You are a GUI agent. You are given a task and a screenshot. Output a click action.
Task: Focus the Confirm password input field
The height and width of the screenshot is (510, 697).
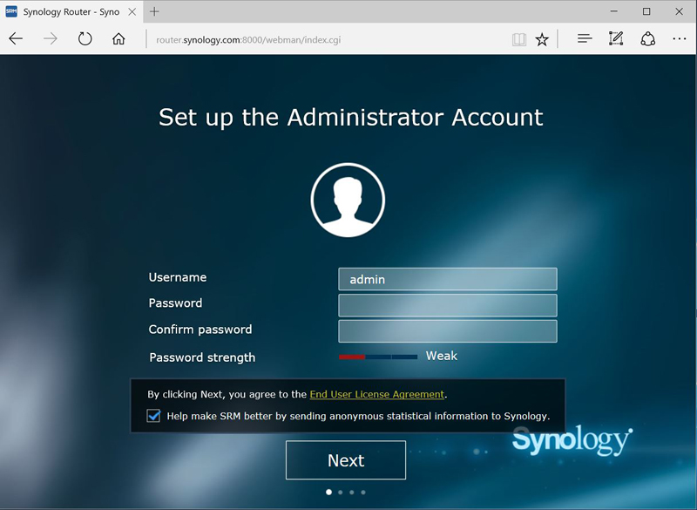[448, 331]
